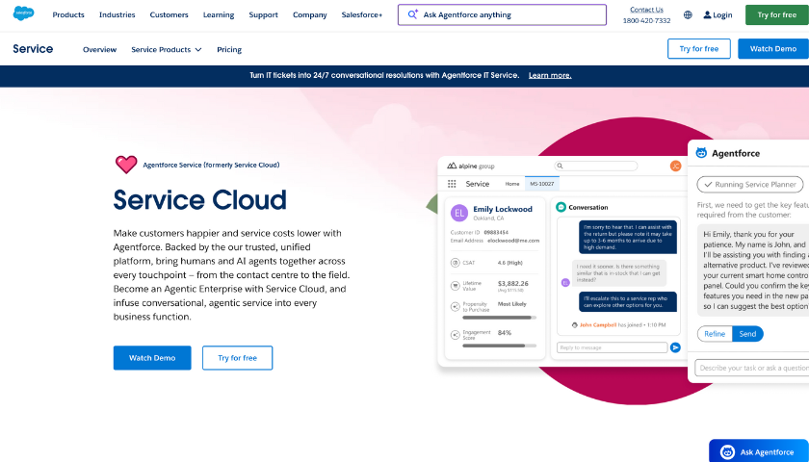Open the globe language selector
This screenshot has height=462, width=809.
688,15
